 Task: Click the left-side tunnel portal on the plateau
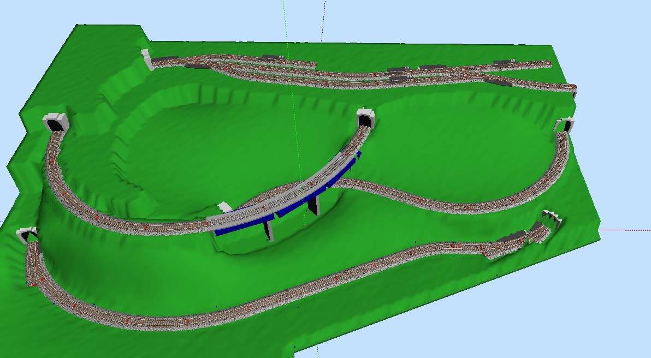pos(55,123)
